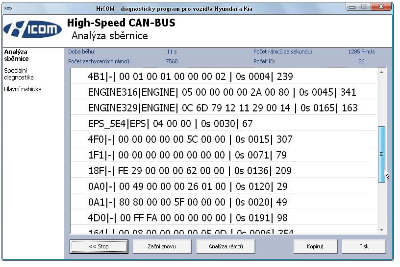Click the Počet ID label
The width and height of the screenshot is (400, 267).
[264, 61]
